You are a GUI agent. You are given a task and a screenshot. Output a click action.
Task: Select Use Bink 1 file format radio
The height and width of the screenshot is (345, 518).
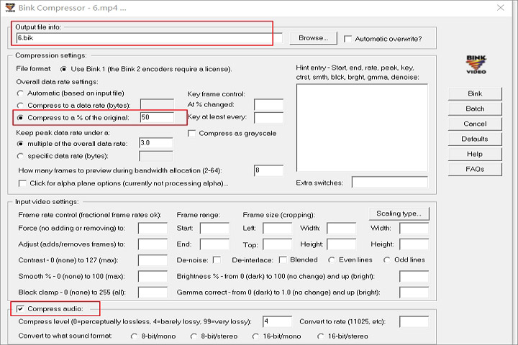coord(63,69)
